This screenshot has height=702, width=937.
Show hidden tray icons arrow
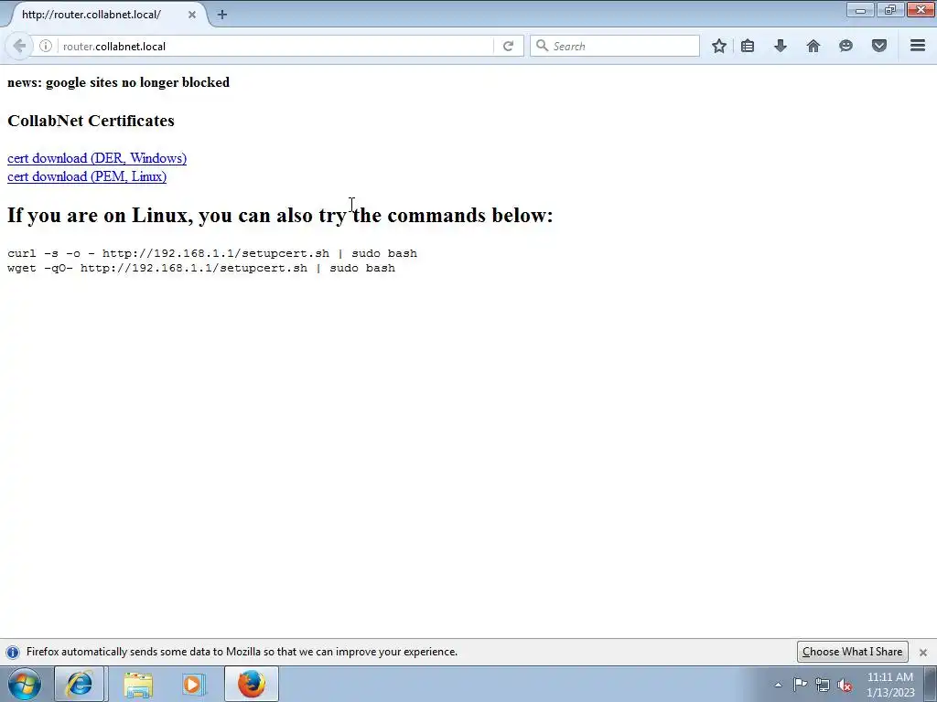[x=778, y=685]
